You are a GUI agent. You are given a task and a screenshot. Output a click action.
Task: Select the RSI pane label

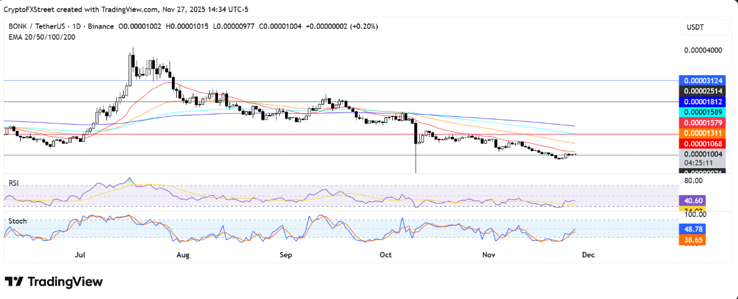(x=13, y=182)
